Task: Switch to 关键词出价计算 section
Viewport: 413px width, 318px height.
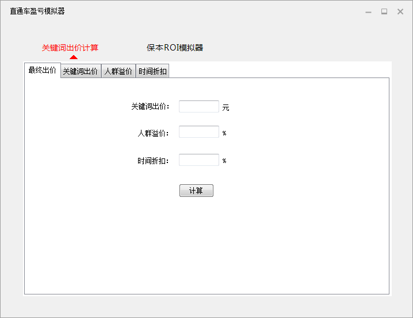Action: coord(70,48)
